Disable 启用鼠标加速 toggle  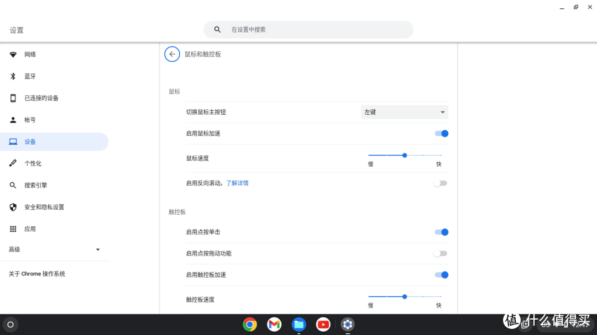441,133
